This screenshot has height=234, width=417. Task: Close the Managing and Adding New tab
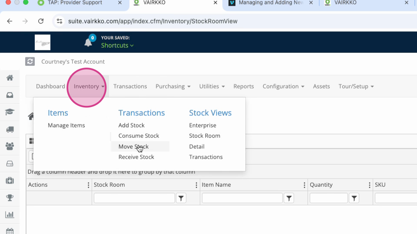coord(311,3)
